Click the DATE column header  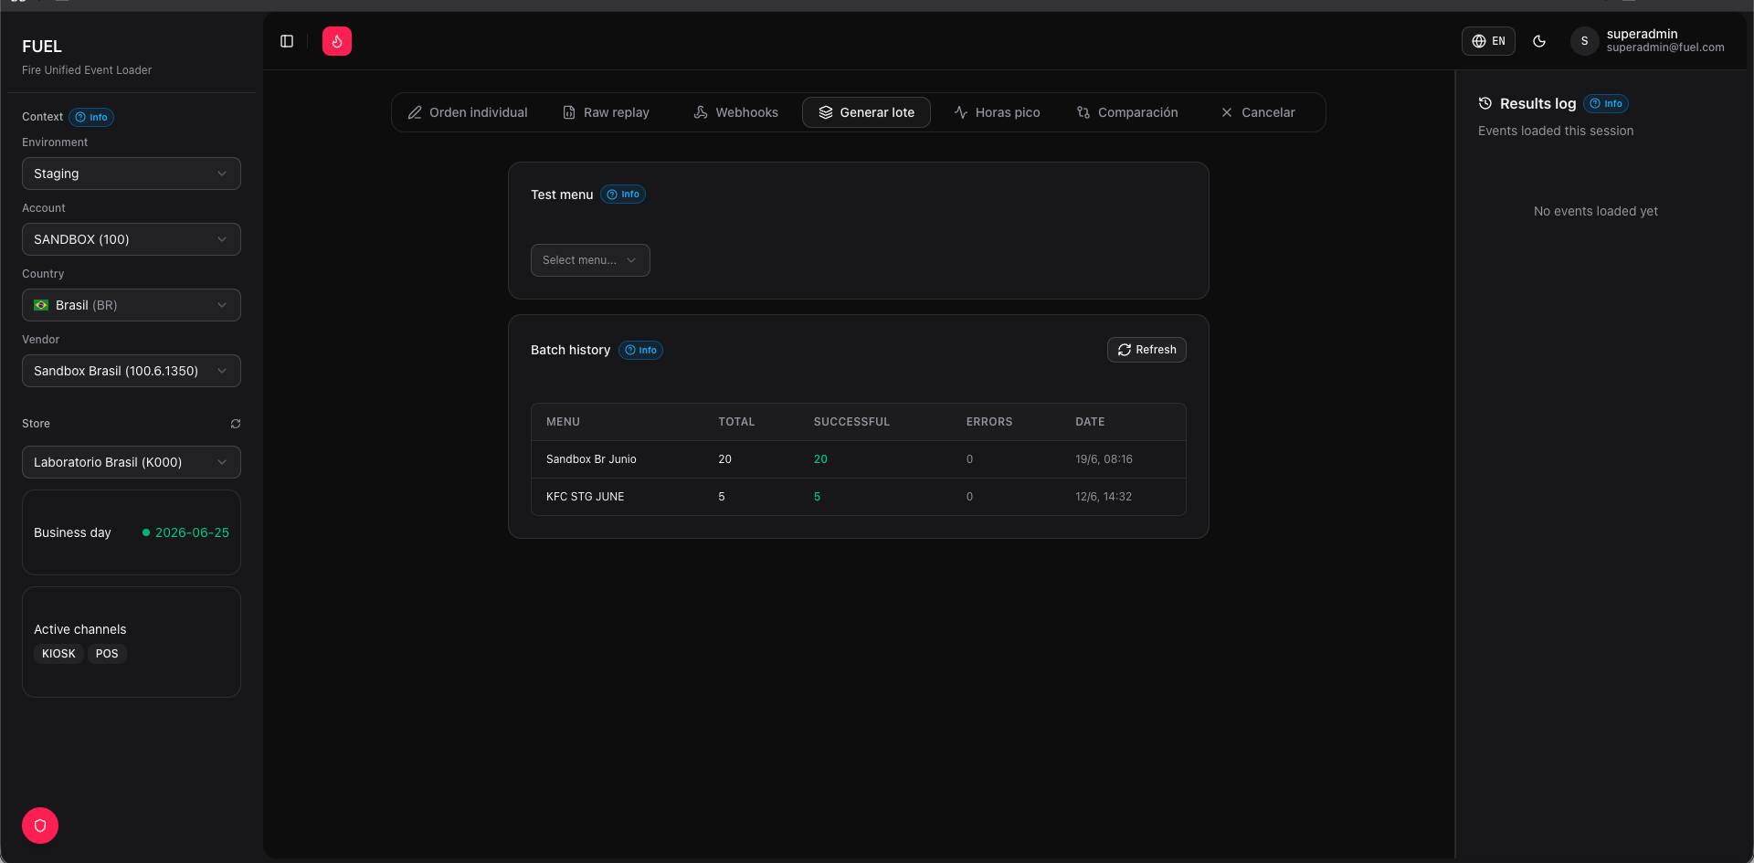point(1090,422)
